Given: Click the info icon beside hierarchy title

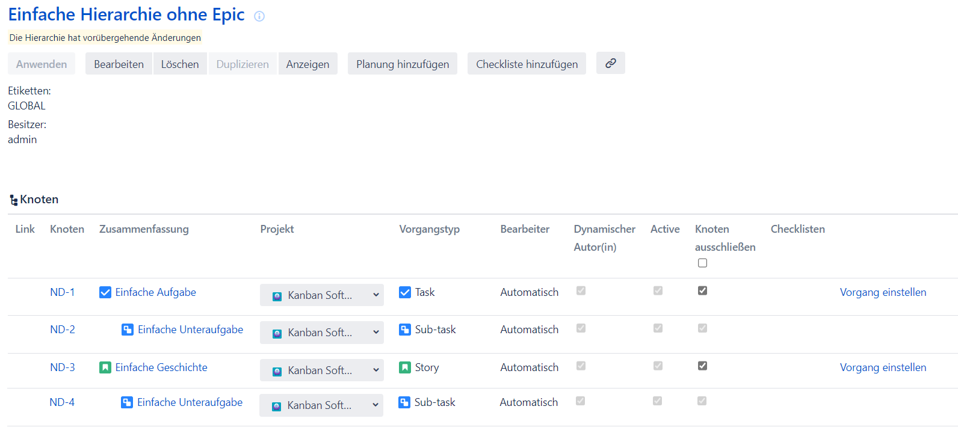Looking at the screenshot, I should click(259, 16).
